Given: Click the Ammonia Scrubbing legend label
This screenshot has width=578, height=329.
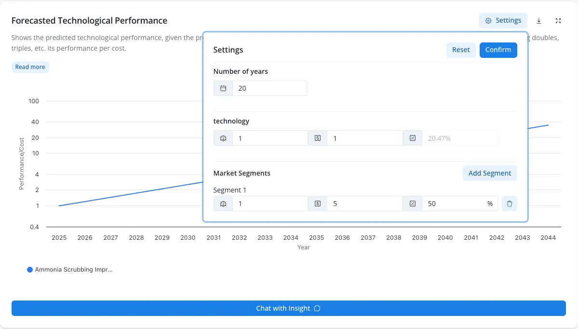Looking at the screenshot, I should [74, 270].
